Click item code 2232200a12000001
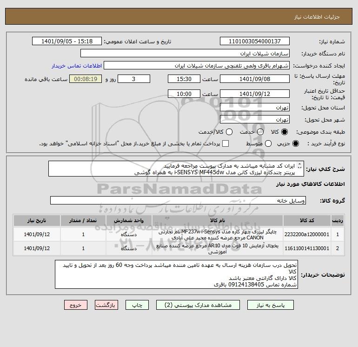This screenshot has height=347, width=358. [307, 234]
